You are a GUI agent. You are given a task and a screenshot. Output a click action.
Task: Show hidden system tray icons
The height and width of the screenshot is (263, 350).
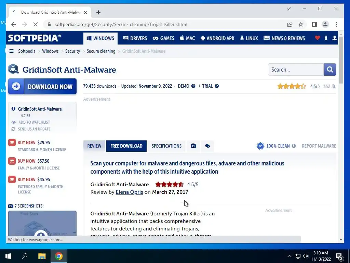[289, 256]
